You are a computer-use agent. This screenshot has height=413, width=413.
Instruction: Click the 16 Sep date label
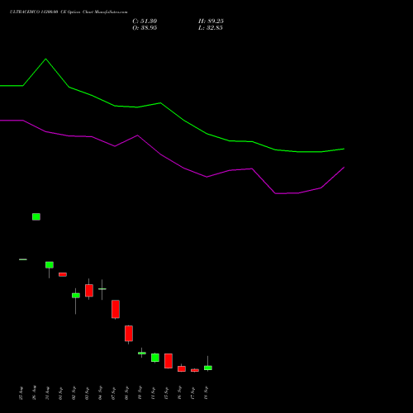pos(180,393)
